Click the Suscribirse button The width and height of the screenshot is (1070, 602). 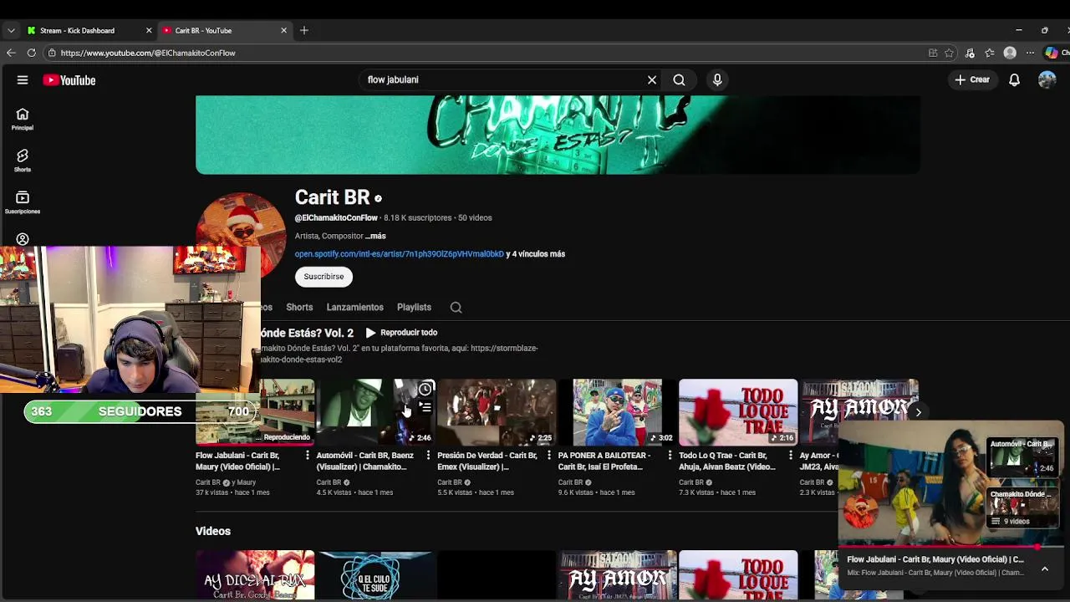coord(324,277)
